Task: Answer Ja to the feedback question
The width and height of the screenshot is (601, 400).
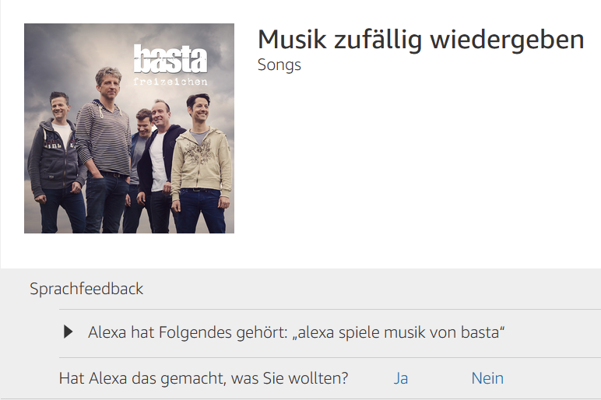Action: click(x=401, y=378)
